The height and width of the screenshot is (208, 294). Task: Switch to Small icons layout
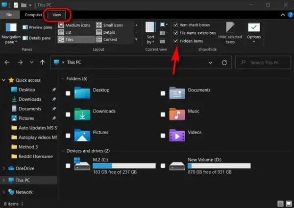[x=109, y=25]
